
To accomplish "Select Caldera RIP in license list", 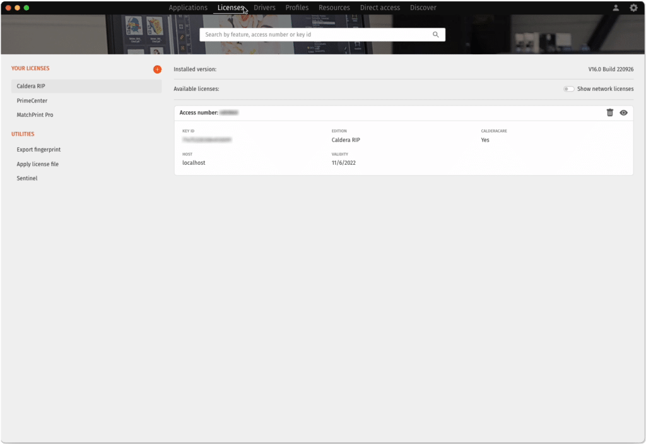I will tap(86, 87).
